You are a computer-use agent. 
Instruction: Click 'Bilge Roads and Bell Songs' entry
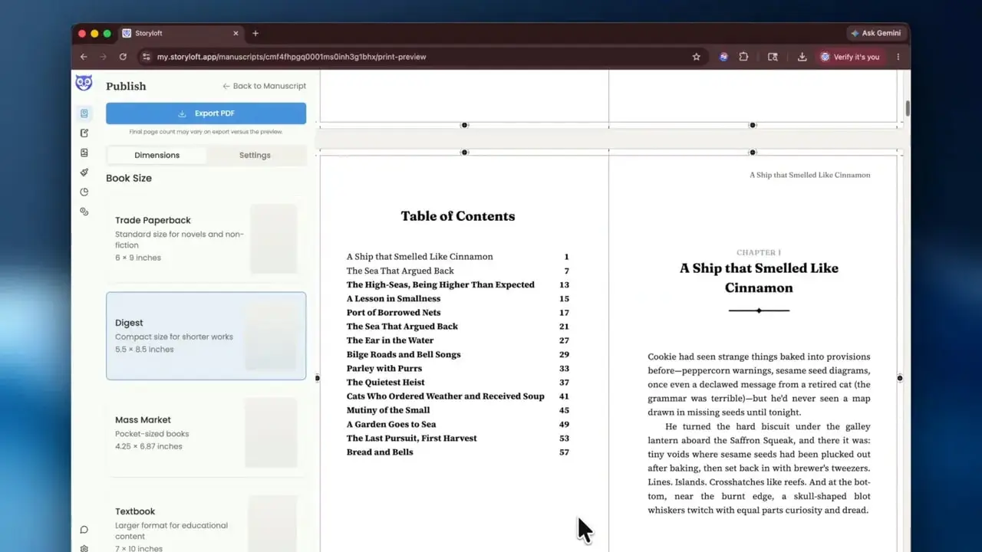457,354
